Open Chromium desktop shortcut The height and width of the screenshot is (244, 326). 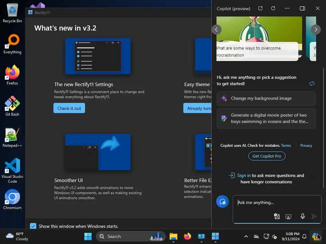pos(12,200)
